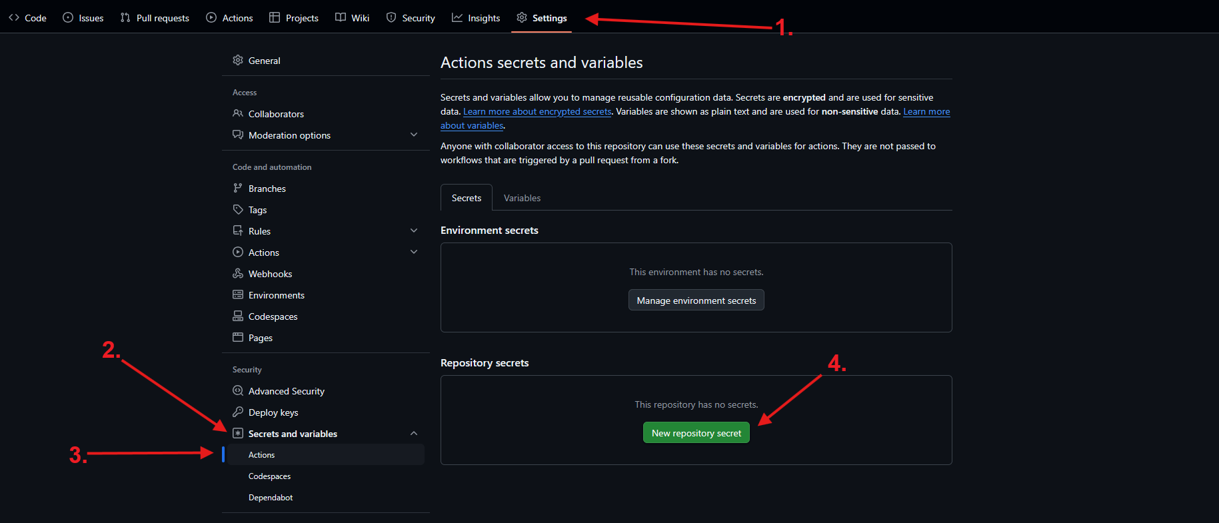
Task: Click the 'Environment secrets' heading
Action: pyautogui.click(x=489, y=230)
